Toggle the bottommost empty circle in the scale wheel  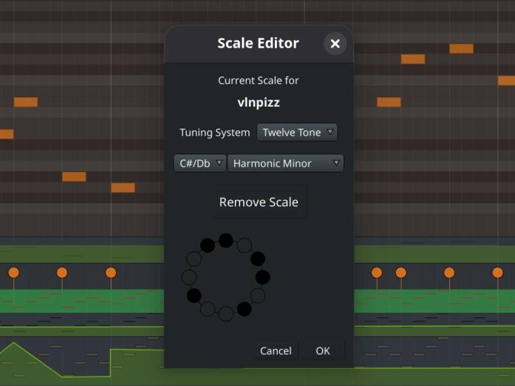point(226,314)
